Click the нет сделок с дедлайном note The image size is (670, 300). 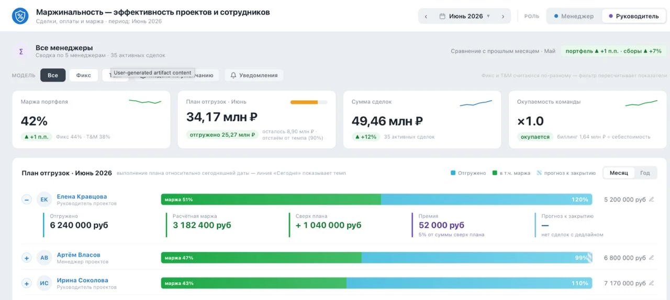pos(572,235)
